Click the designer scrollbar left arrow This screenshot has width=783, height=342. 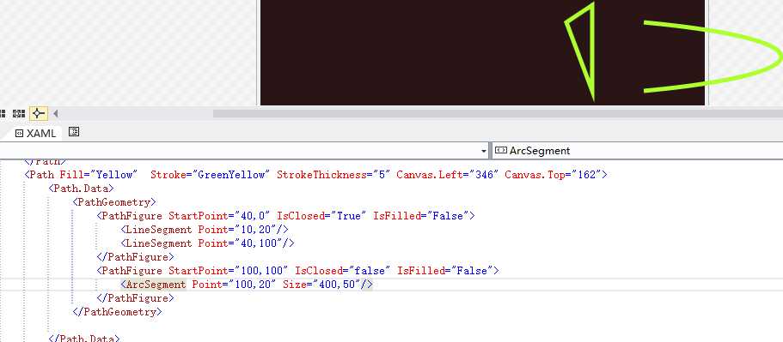(55, 113)
